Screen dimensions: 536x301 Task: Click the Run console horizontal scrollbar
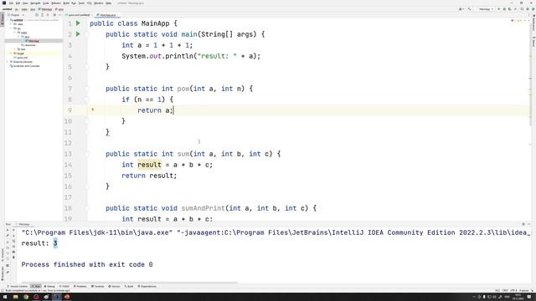[129, 283]
